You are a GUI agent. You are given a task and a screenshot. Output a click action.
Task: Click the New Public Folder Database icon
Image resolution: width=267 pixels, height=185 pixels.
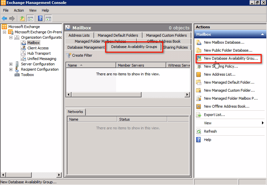tap(199, 50)
